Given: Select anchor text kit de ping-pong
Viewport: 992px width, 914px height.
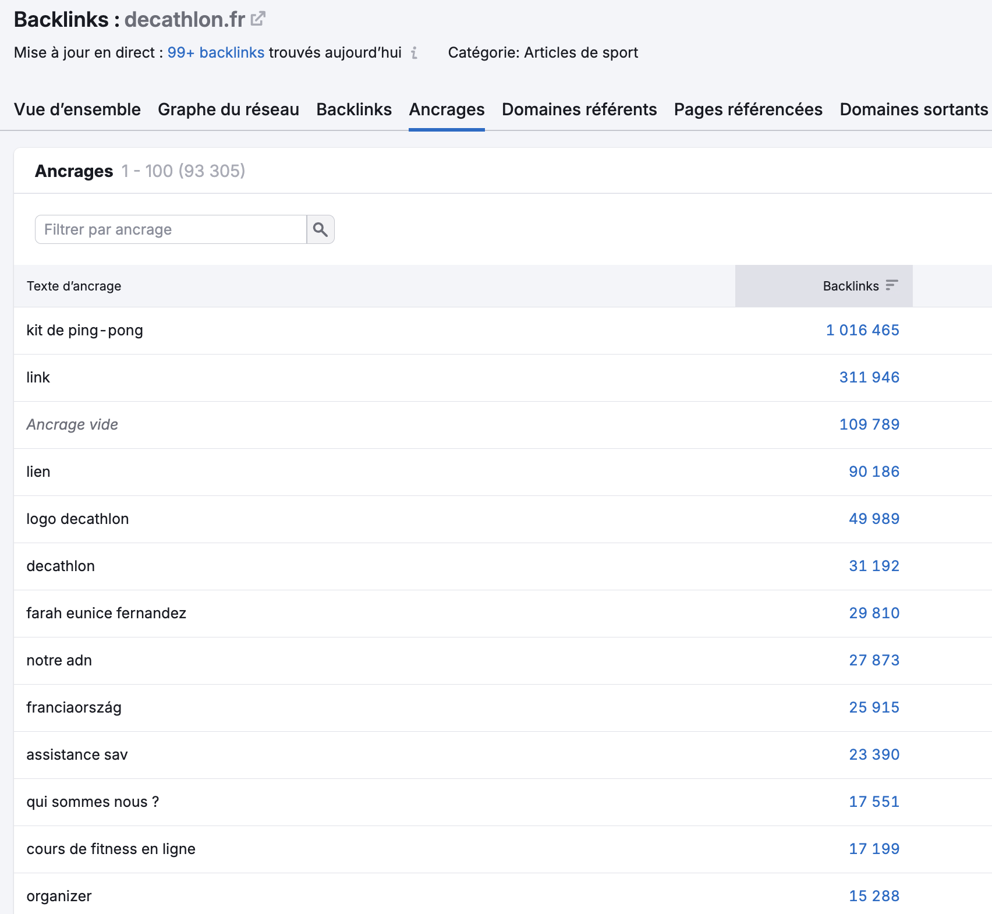Looking at the screenshot, I should [84, 330].
